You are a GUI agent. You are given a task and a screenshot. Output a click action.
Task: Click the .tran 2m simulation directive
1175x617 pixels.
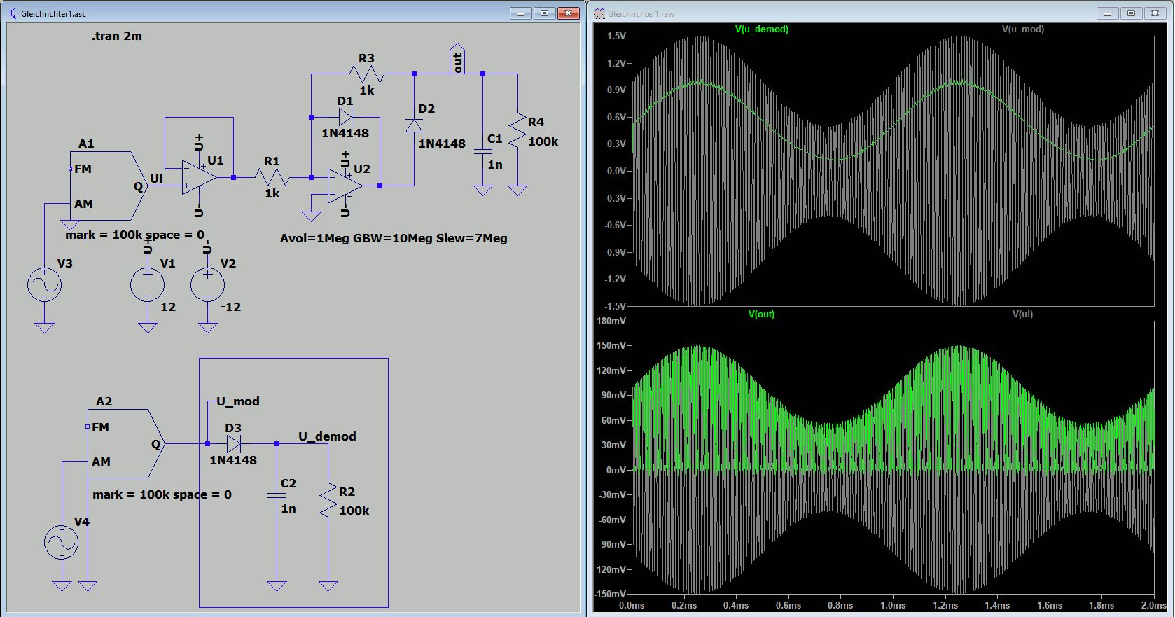point(117,36)
